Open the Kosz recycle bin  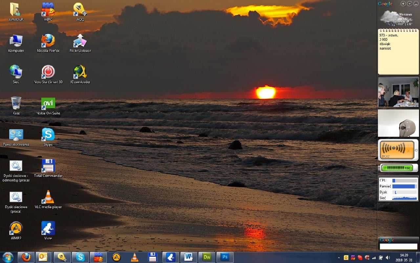coord(16,106)
